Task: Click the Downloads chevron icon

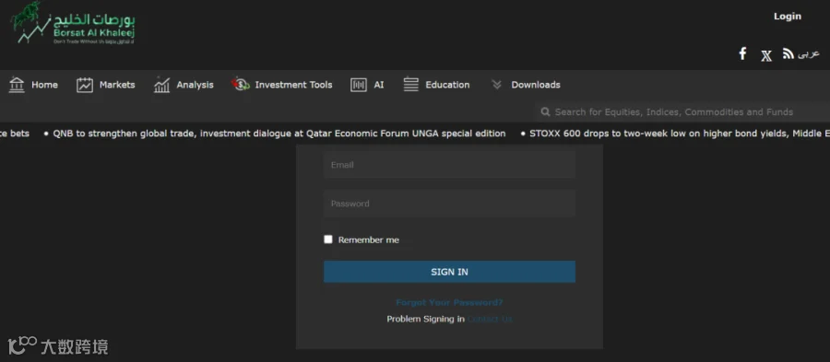Action: coord(496,85)
